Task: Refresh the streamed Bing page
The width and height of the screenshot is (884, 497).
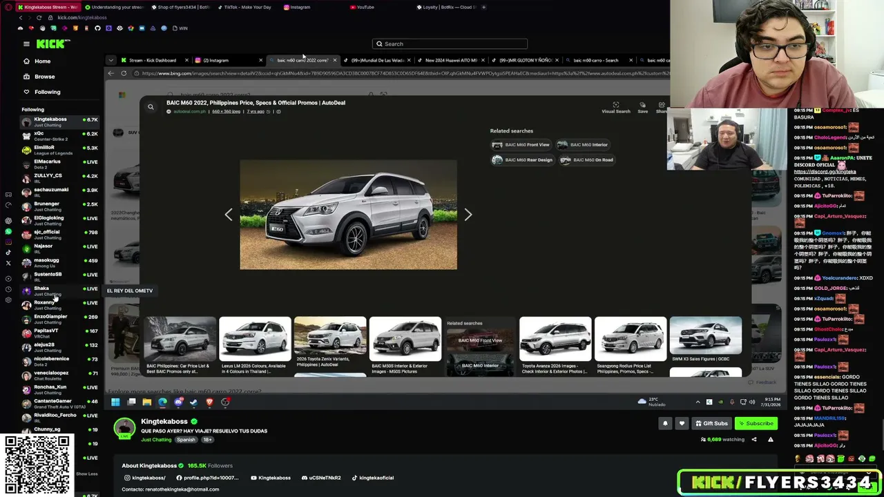Action: 124,73
